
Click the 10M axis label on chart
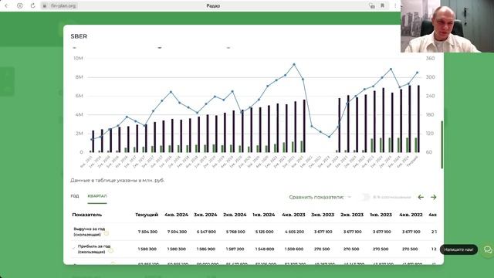tap(78, 59)
